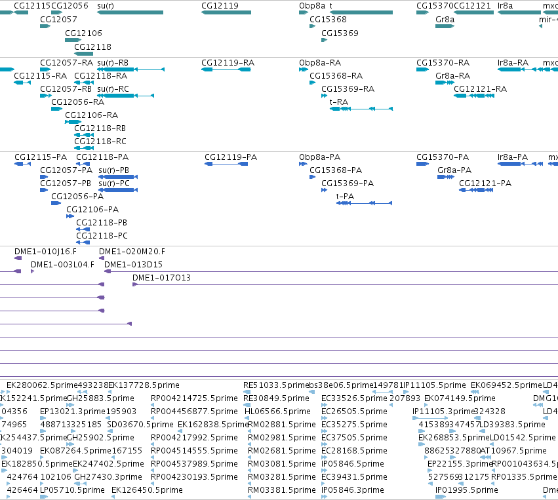Select transcript Ir8a-RA
558x500 pixels.
click(513, 63)
